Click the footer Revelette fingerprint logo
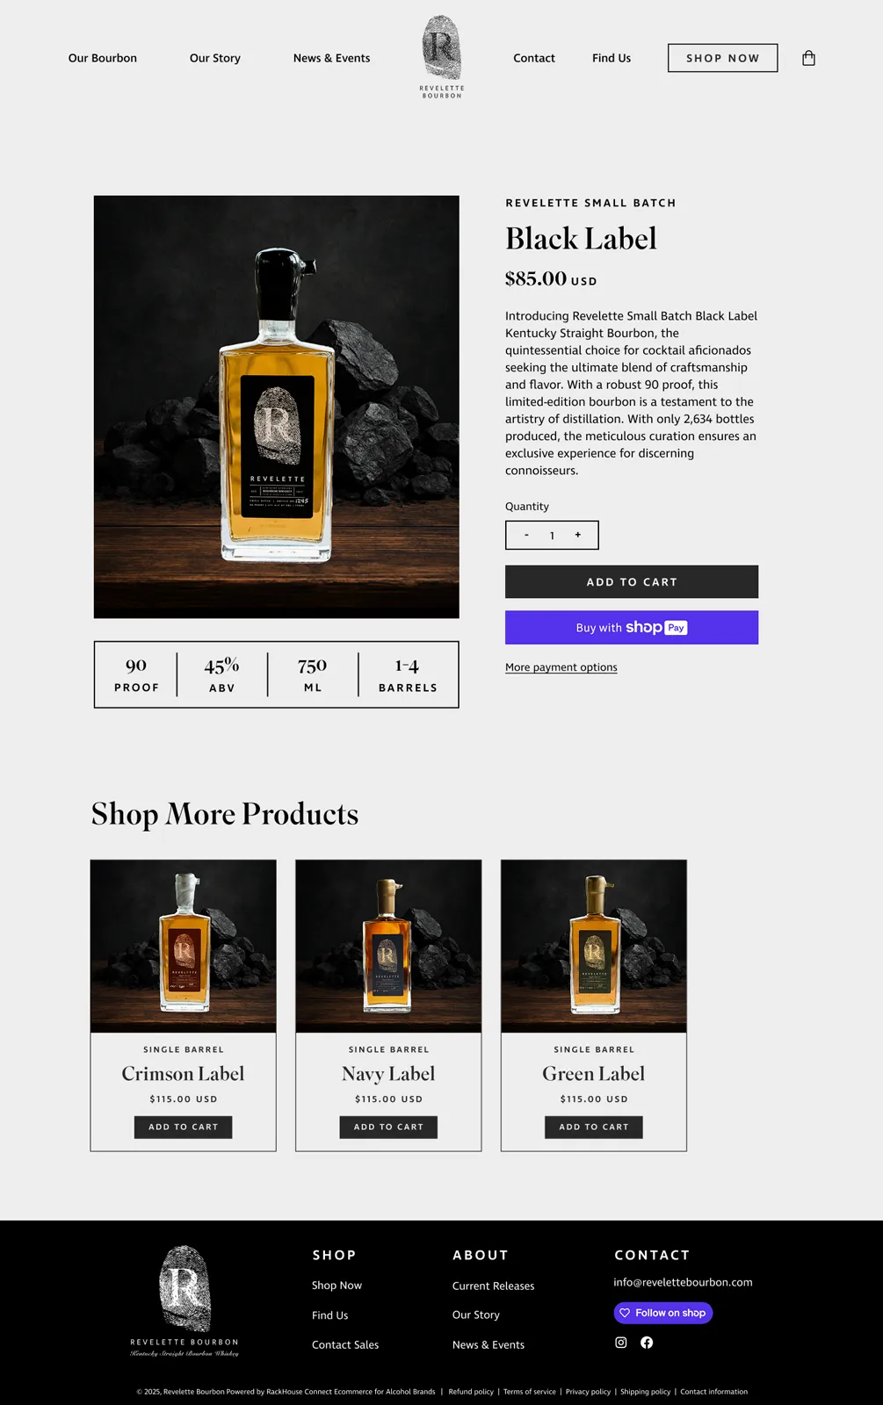The width and height of the screenshot is (883, 1405). (185, 1301)
